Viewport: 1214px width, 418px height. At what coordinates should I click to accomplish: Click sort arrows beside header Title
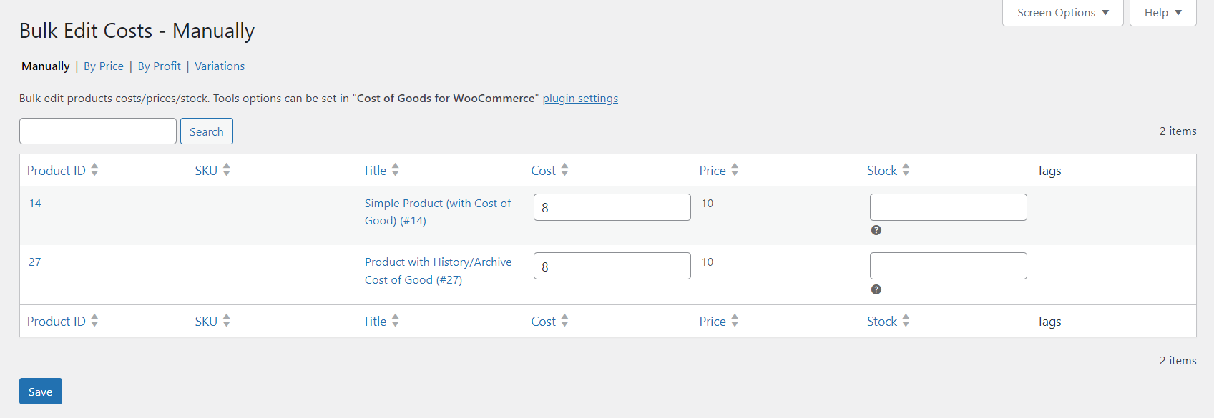[x=395, y=170]
